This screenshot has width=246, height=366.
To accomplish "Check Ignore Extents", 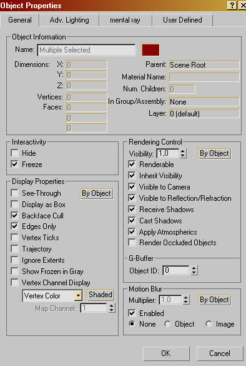I will (15, 260).
